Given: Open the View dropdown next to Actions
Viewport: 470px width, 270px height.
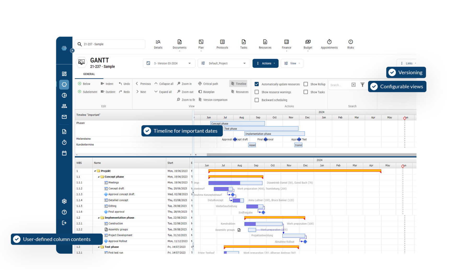Looking at the screenshot, I should [292, 63].
